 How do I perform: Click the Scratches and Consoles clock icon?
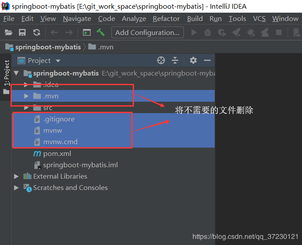[x=27, y=188]
